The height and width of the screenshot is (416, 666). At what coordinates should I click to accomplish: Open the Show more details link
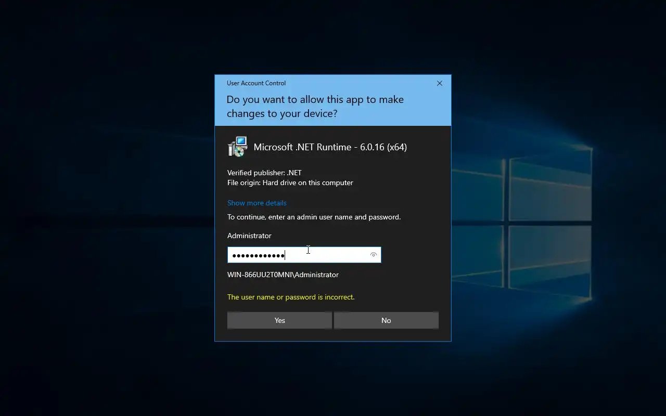(257, 203)
